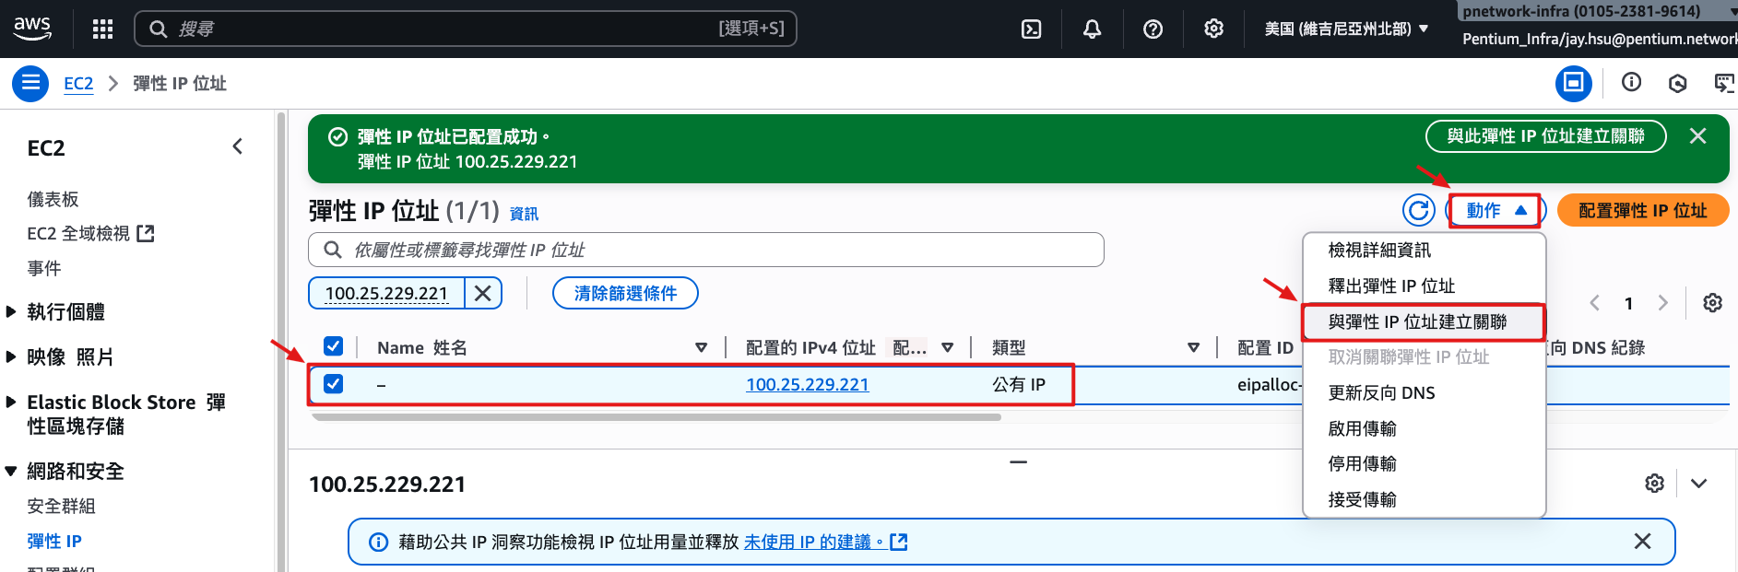
Task: Uncheck the 100.25.229.221 row checkbox
Action: point(334,384)
